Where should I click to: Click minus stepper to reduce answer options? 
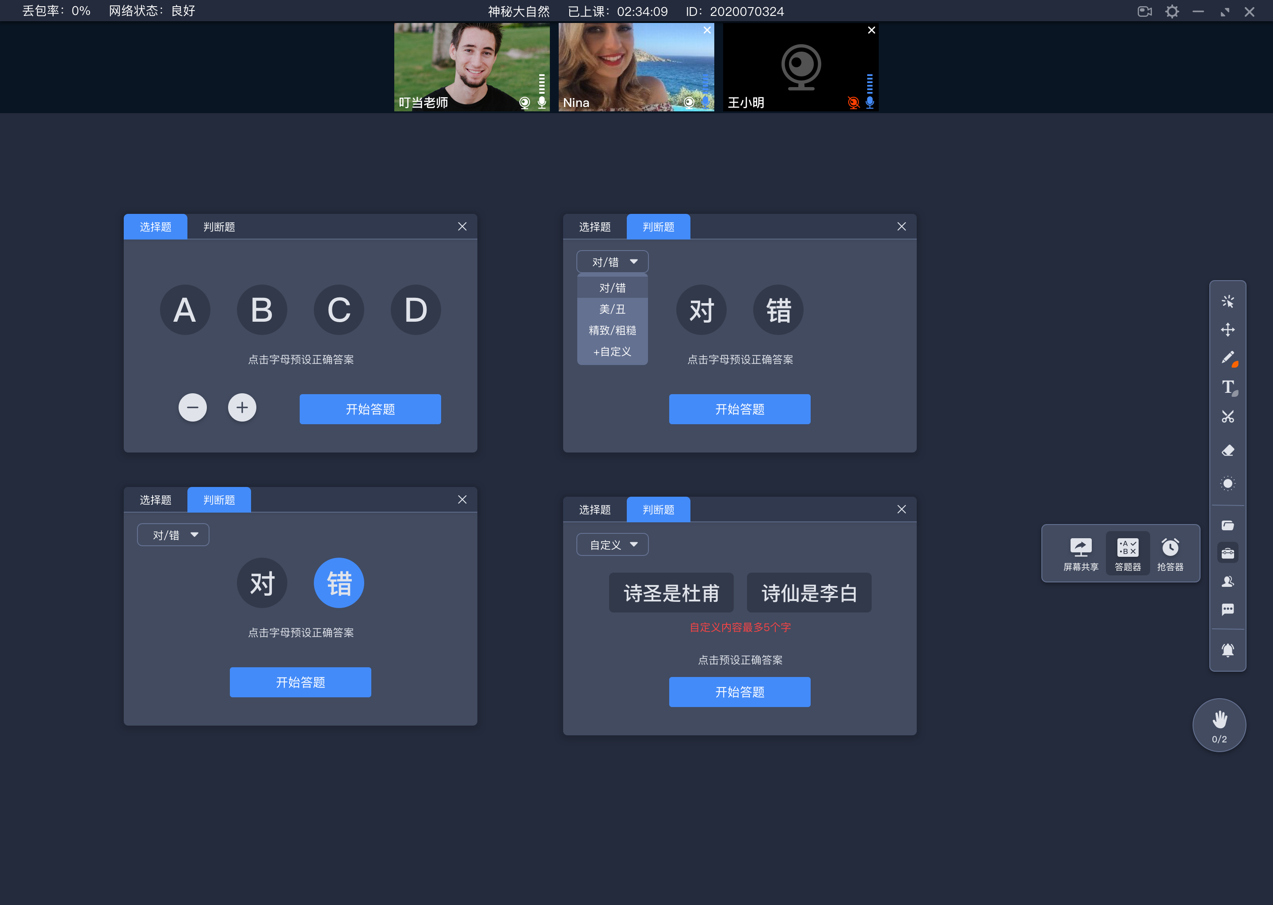(x=192, y=408)
